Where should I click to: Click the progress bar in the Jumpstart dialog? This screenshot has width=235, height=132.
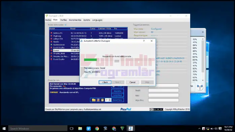click(117, 60)
